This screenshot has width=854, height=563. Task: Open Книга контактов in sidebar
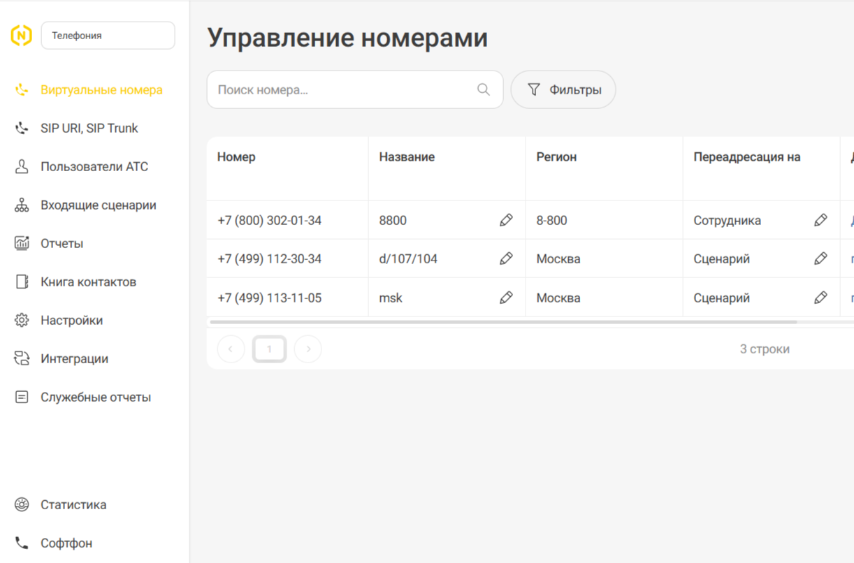click(x=88, y=282)
